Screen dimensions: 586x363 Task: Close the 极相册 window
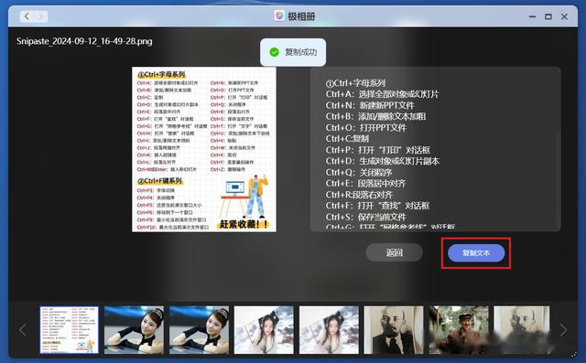tap(564, 16)
